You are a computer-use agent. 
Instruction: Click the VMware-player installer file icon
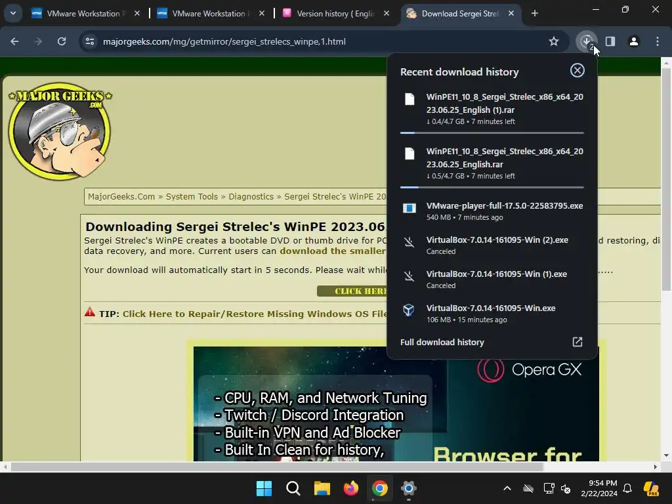[x=409, y=208]
